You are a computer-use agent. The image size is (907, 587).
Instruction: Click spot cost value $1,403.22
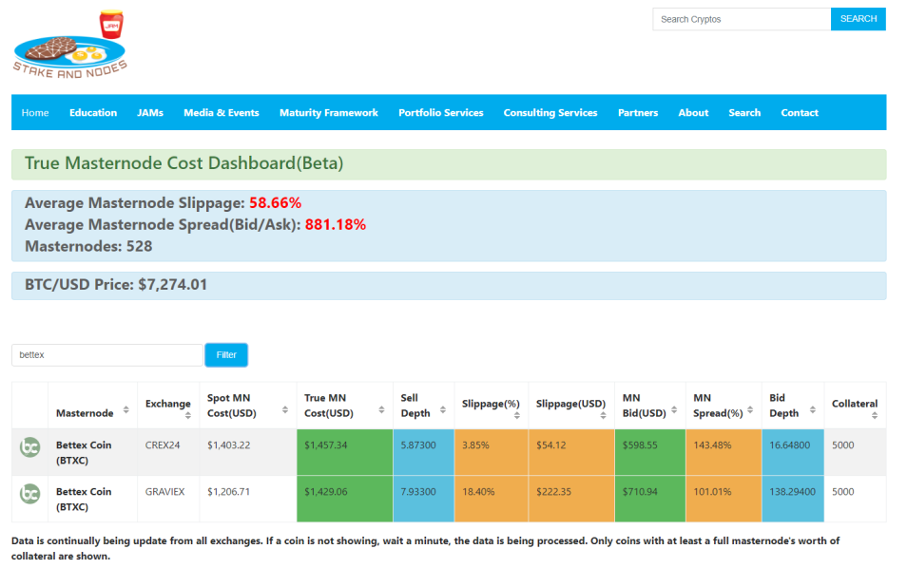coord(228,445)
